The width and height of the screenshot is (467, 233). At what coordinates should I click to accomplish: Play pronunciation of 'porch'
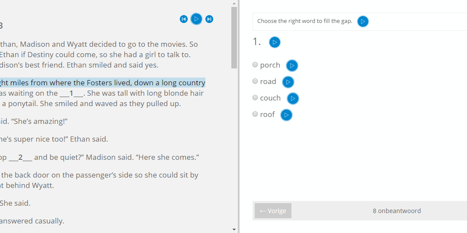pyautogui.click(x=292, y=65)
